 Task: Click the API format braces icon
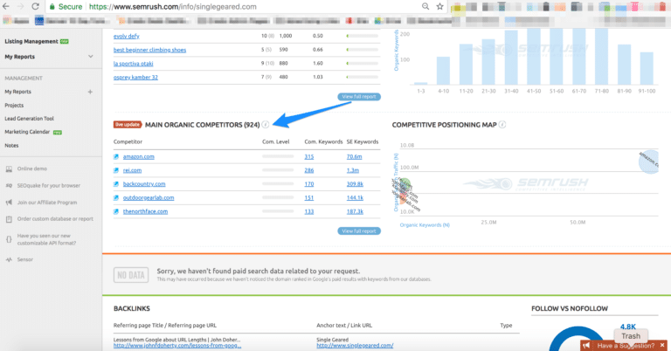pos(9,239)
